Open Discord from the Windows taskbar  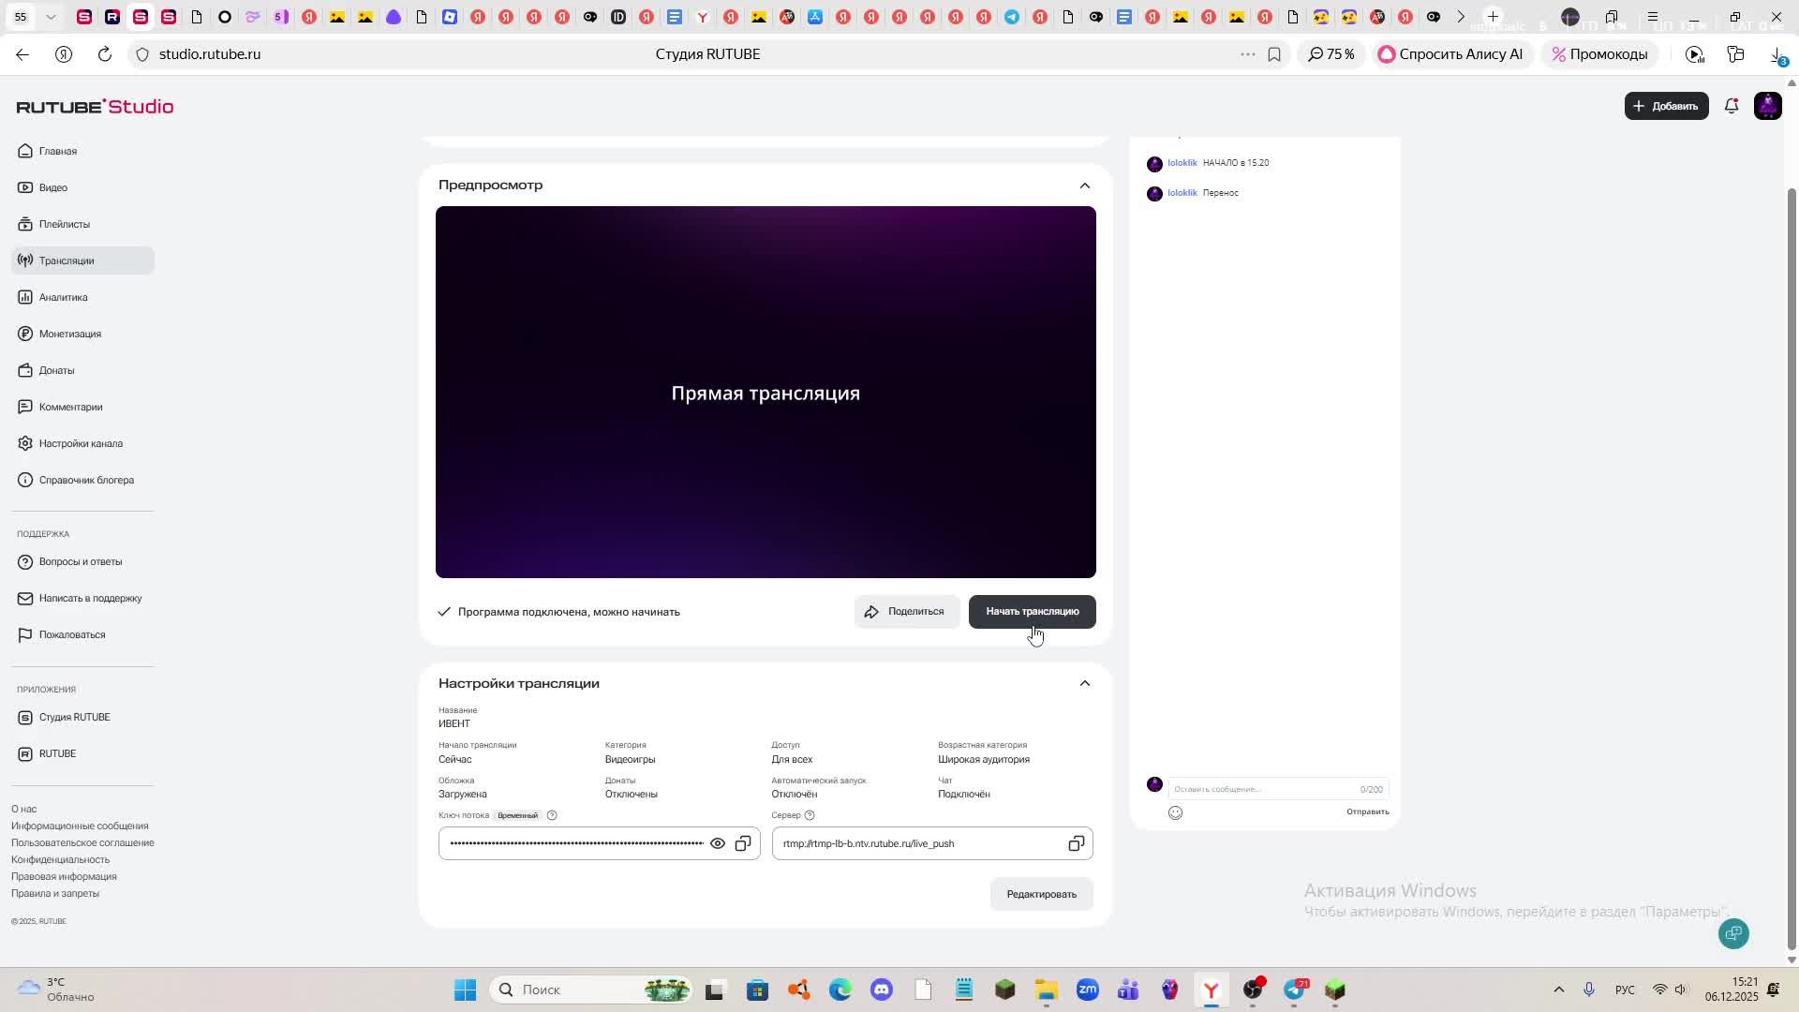point(881,990)
